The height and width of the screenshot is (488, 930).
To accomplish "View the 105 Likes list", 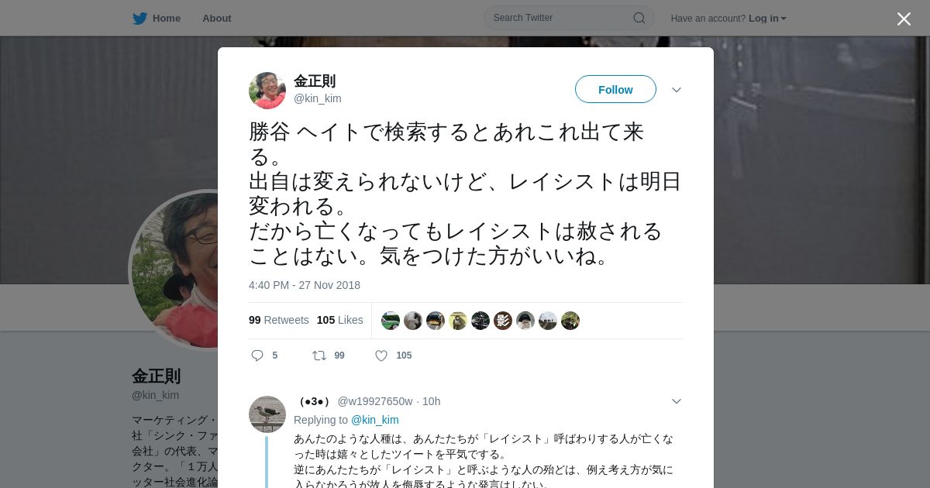I will point(340,320).
